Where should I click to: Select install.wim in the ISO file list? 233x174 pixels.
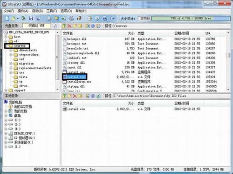pos(76,77)
